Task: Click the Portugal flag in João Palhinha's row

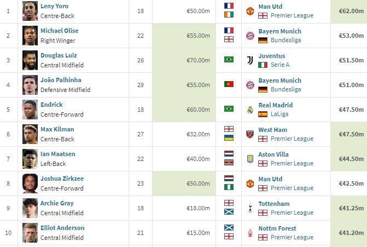Action: (229, 84)
